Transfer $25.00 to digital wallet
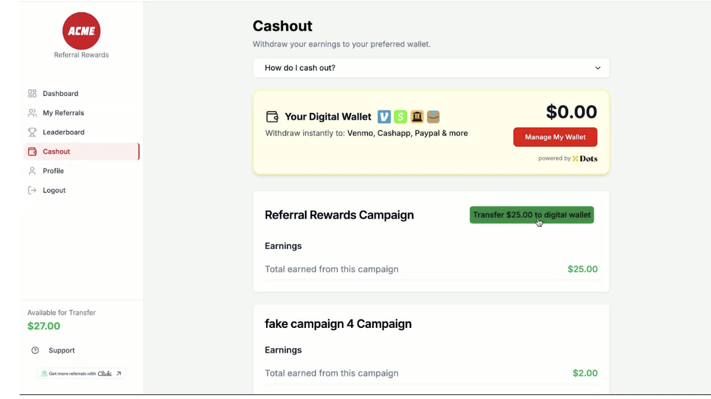The width and height of the screenshot is (711, 399). 531,215
